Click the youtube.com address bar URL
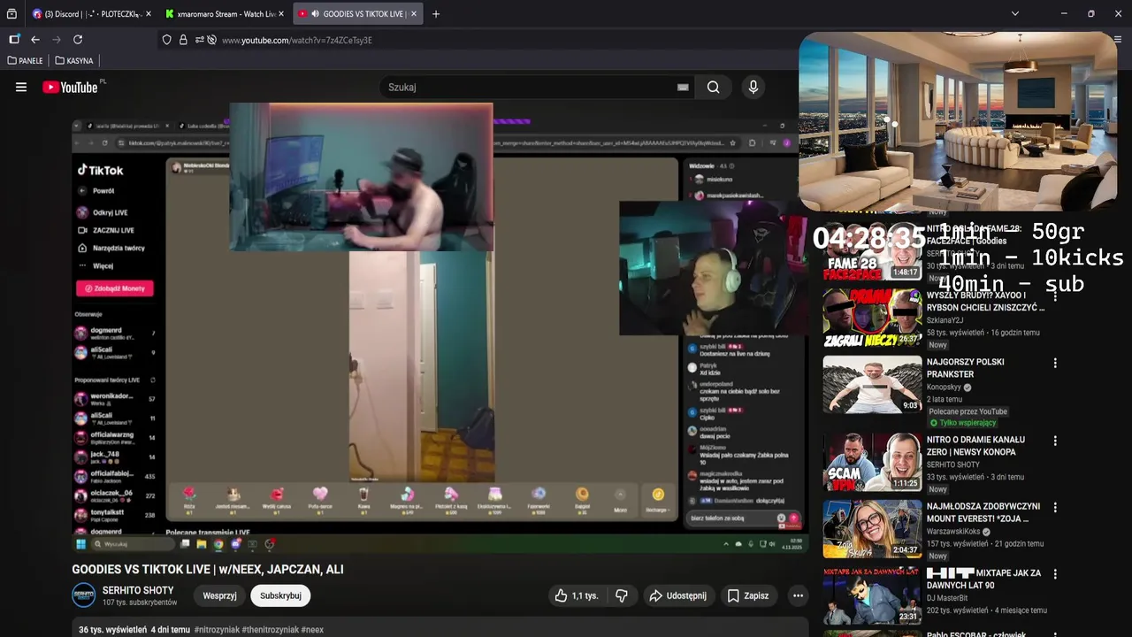Viewport: 1132px width, 637px height. (296, 40)
